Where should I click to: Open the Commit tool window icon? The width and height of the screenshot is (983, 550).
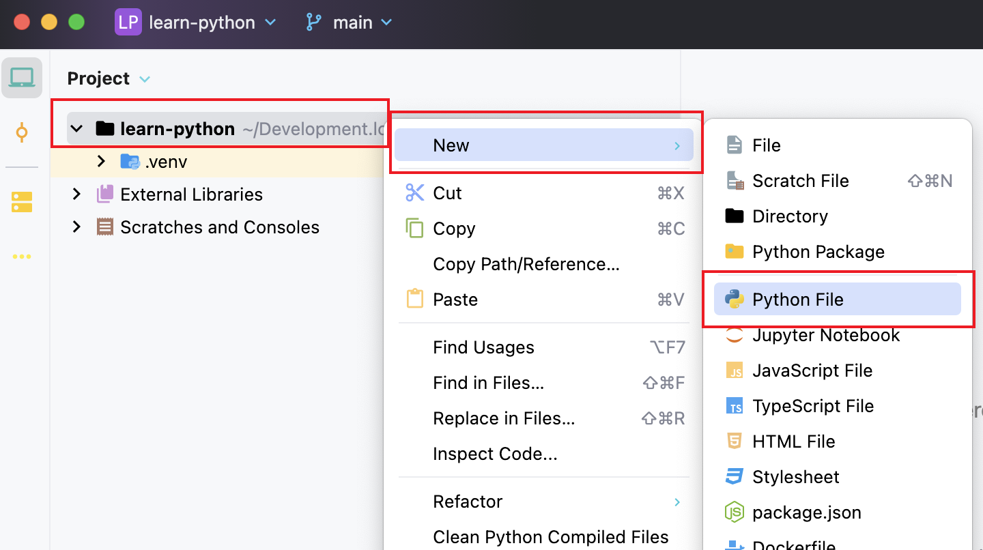tap(22, 132)
